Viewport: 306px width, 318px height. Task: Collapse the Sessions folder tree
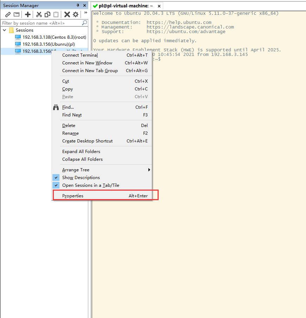tap(5, 30)
